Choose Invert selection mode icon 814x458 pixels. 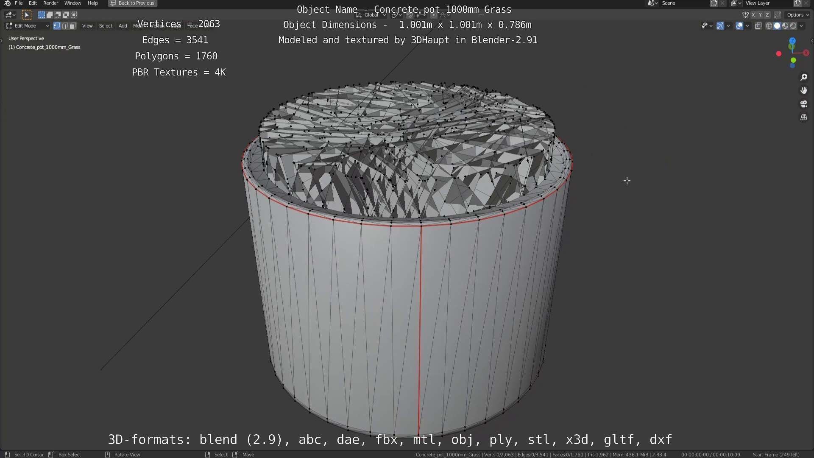[65, 15]
